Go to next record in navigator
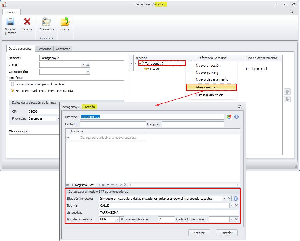The image size is (300, 241). click(x=99, y=185)
